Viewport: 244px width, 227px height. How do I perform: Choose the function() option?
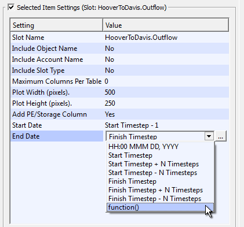(160, 207)
